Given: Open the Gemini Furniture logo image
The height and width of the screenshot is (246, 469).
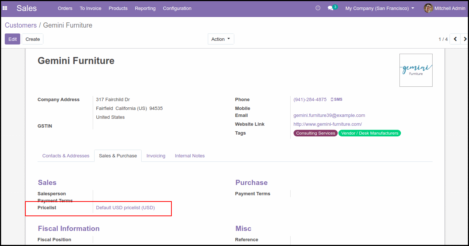Looking at the screenshot, I should (416, 70).
